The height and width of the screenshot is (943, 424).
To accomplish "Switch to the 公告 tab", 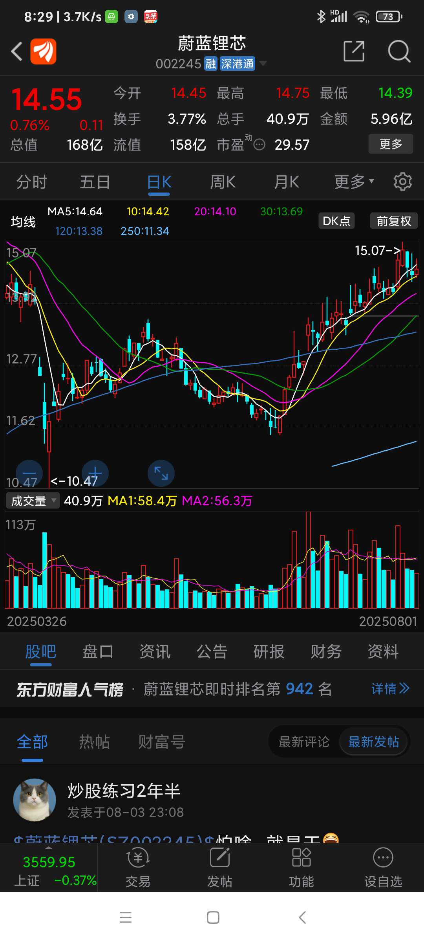I will [x=212, y=651].
